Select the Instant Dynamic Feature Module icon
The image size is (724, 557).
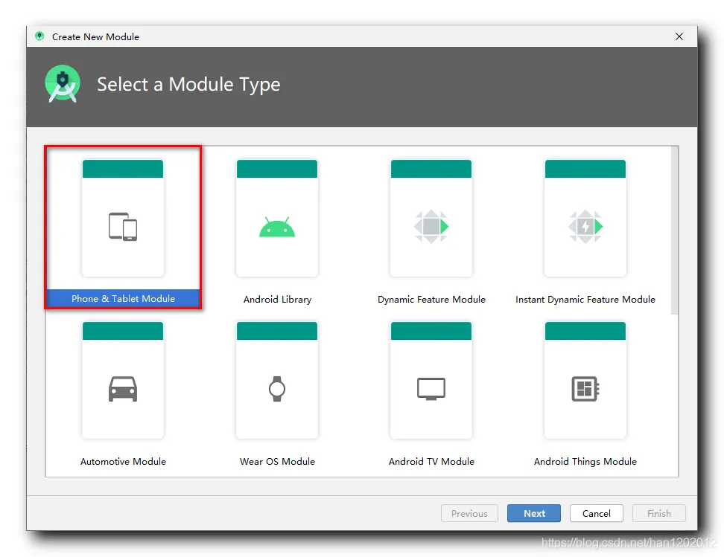pos(585,226)
